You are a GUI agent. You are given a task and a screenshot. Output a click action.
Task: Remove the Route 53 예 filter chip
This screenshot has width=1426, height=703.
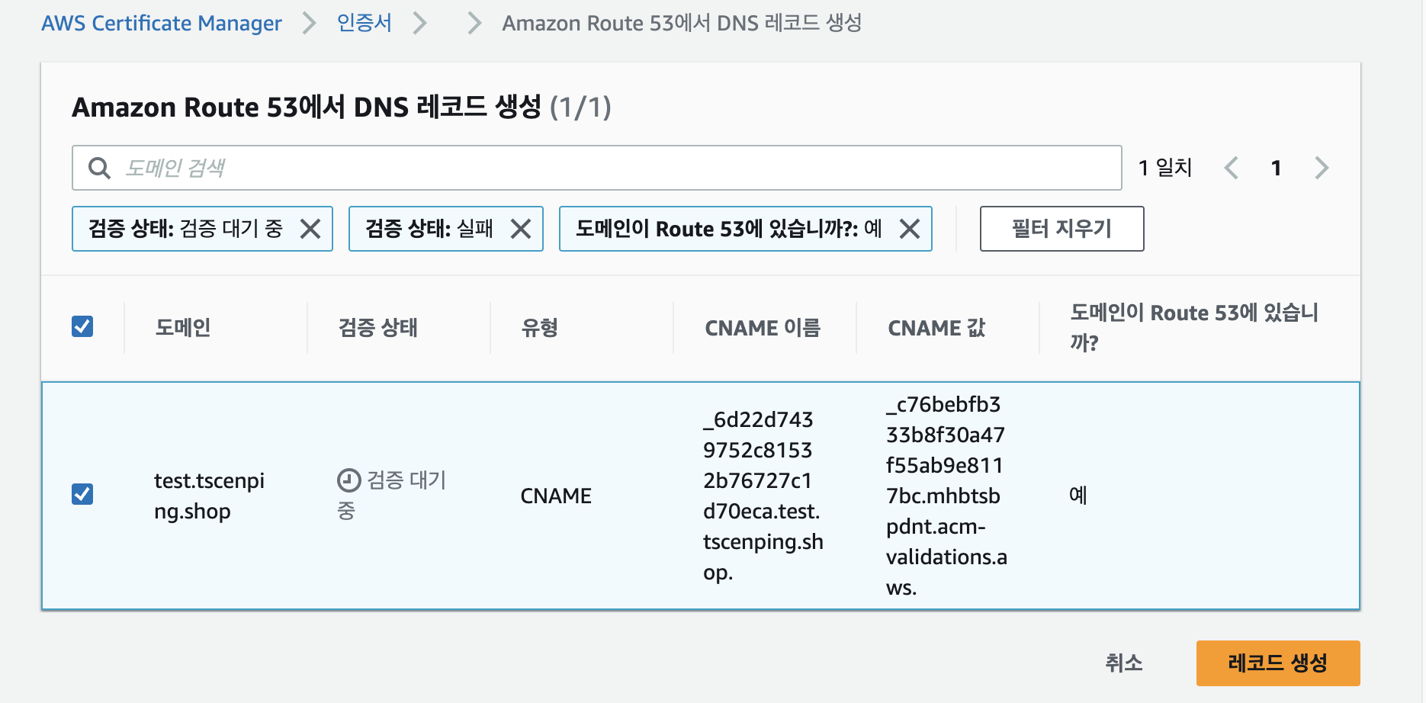910,229
